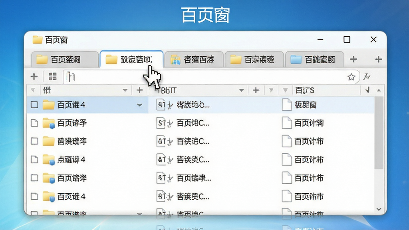Image resolution: width=409 pixels, height=230 pixels.
Task: Select the active 跃宼蔷垇 tab
Action: click(x=132, y=59)
